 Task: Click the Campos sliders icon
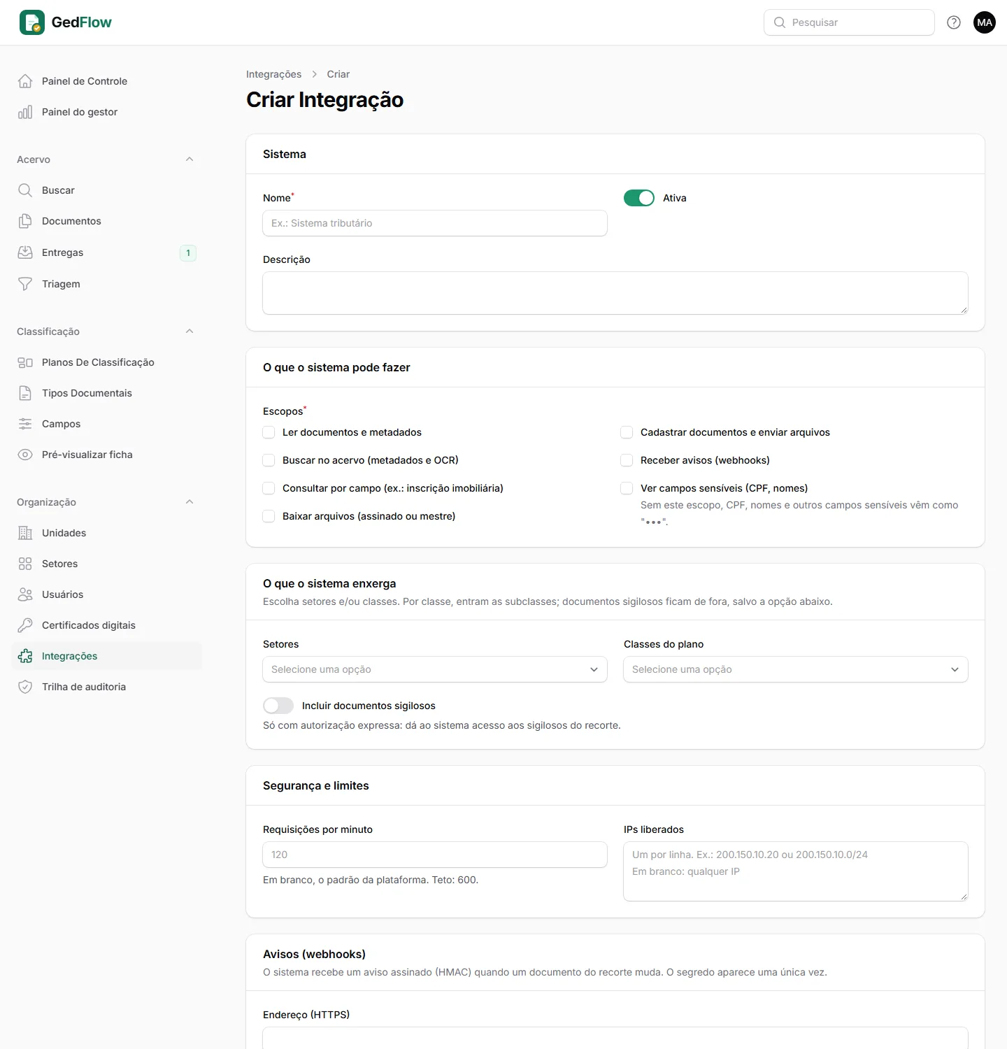click(25, 424)
